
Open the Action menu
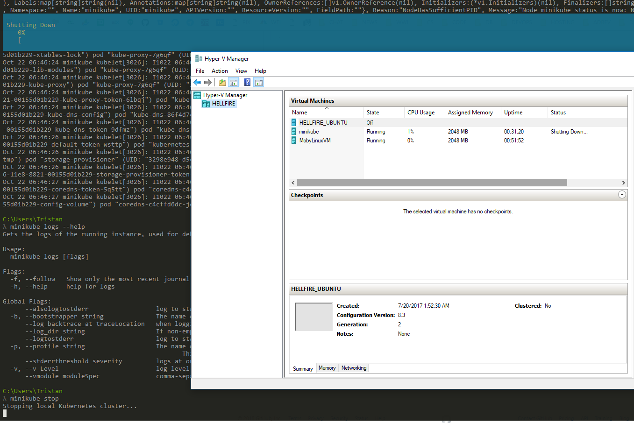click(220, 71)
